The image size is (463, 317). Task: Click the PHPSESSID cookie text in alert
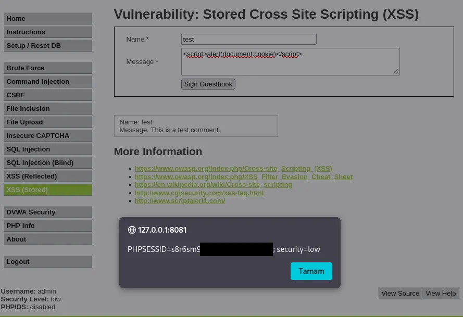[x=164, y=249]
